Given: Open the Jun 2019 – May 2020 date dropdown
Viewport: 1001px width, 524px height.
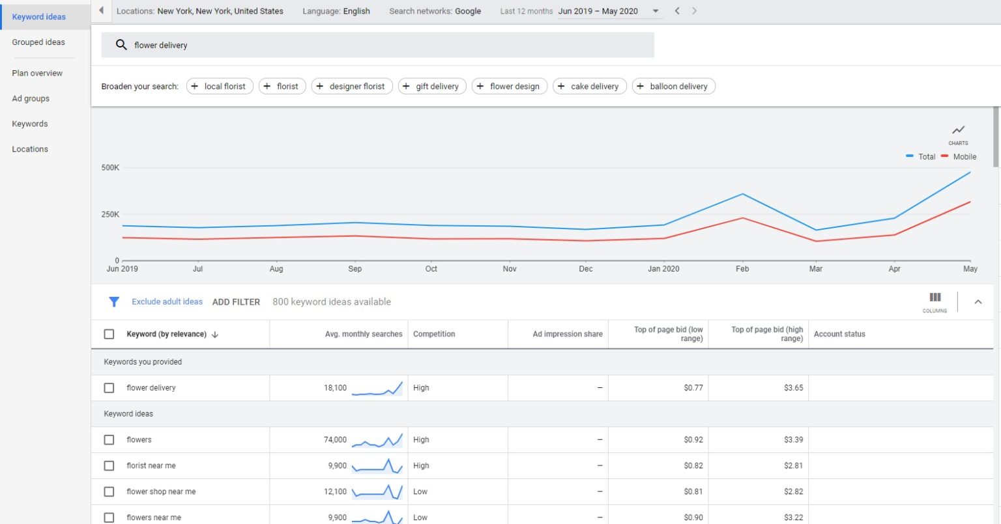Looking at the screenshot, I should point(654,11).
